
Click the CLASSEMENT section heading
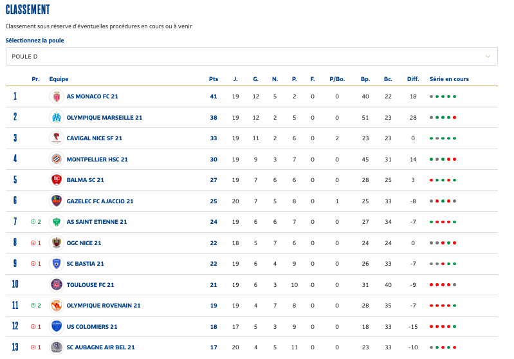pyautogui.click(x=28, y=10)
